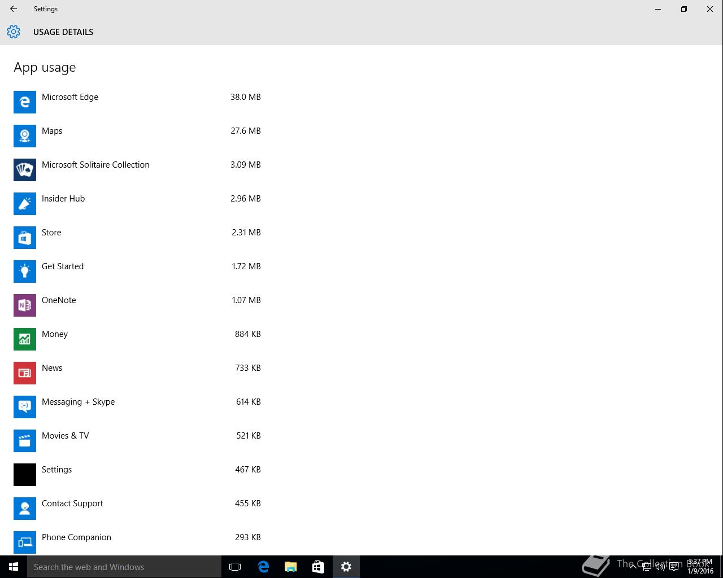Select the Money label

point(55,334)
